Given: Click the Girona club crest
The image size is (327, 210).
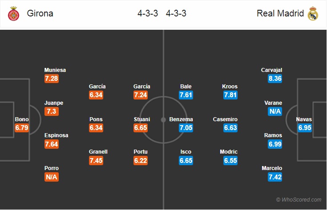Looking at the screenshot, I should 13,14.
